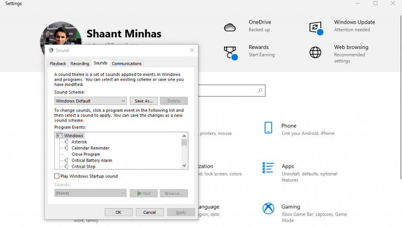
Task: Click the Sound dialog title speaker icon
Action: (x=51, y=50)
